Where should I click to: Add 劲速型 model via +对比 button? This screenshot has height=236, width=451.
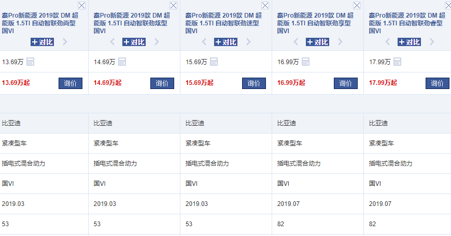click(225, 42)
